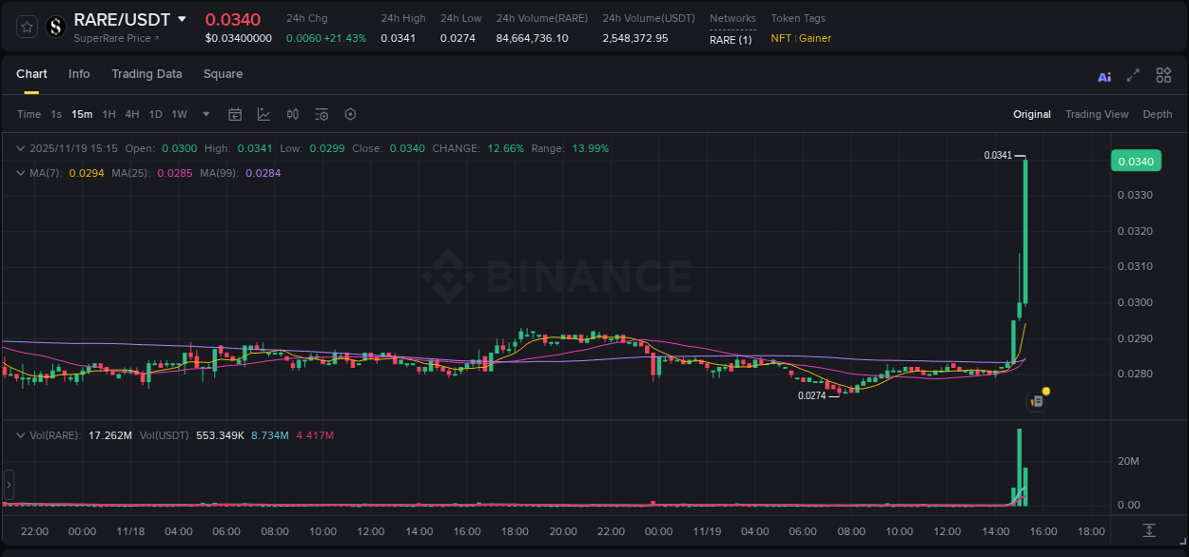The width and height of the screenshot is (1189, 557).
Task: Open the Square tab
Action: pyautogui.click(x=223, y=74)
